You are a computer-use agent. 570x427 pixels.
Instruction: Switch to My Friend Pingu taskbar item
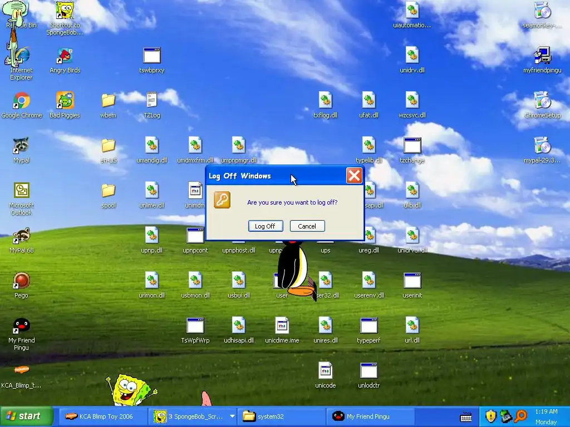[371, 416]
